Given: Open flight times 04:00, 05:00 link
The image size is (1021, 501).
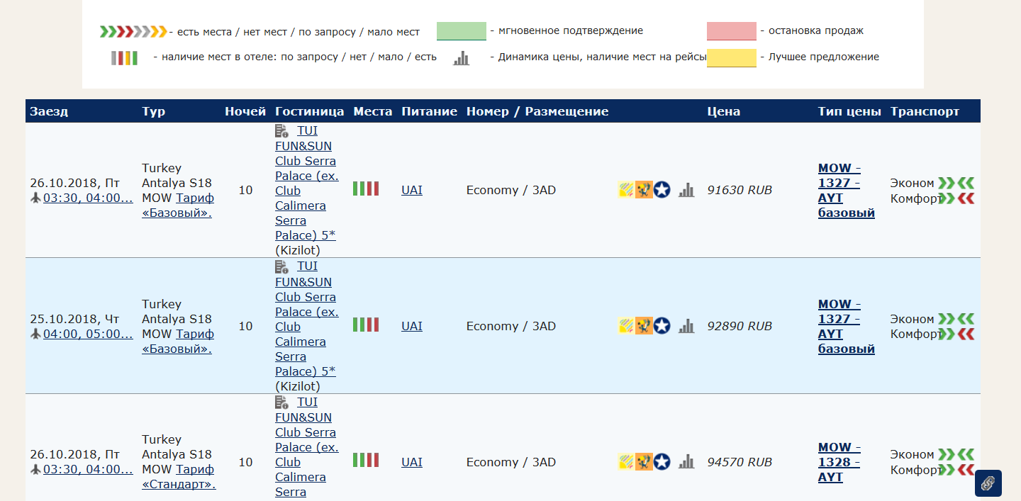Looking at the screenshot, I should (x=88, y=334).
